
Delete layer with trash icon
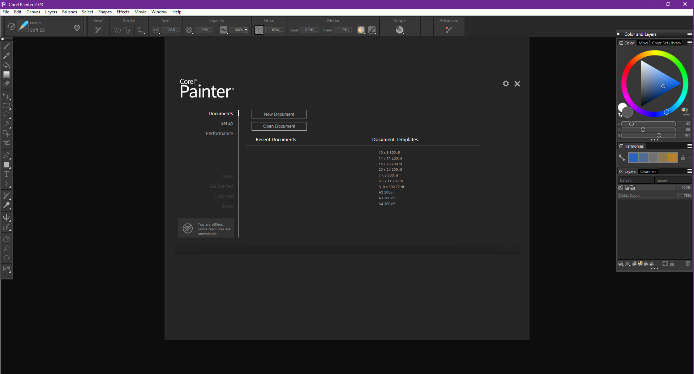(x=688, y=264)
